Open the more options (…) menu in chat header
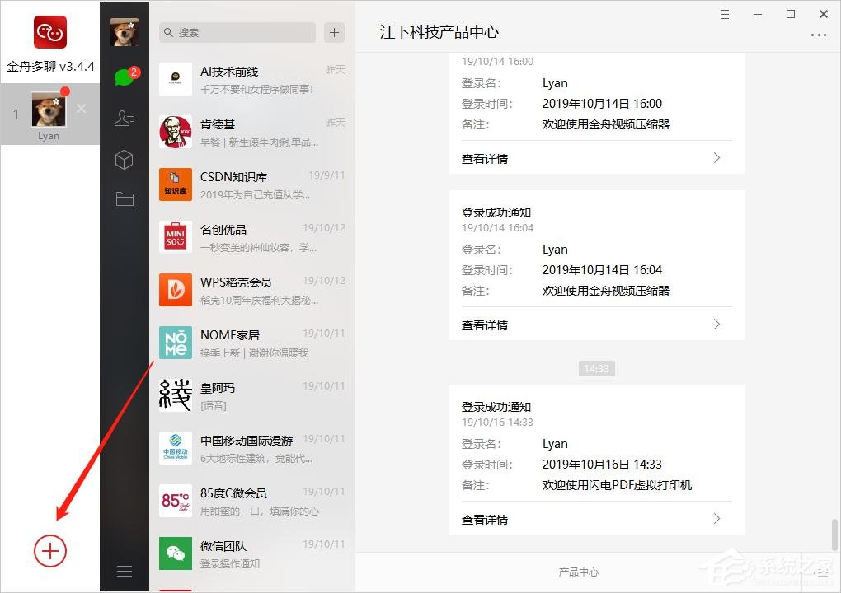Image resolution: width=841 pixels, height=593 pixels. tap(819, 35)
